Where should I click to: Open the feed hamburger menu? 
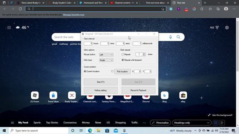[x=12, y=122]
